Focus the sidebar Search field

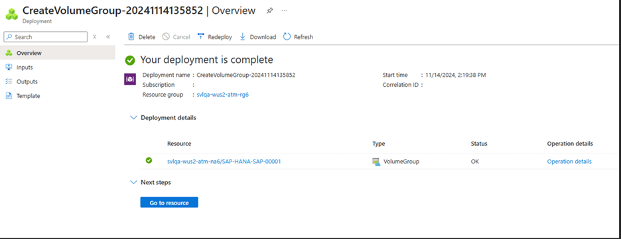pos(46,36)
